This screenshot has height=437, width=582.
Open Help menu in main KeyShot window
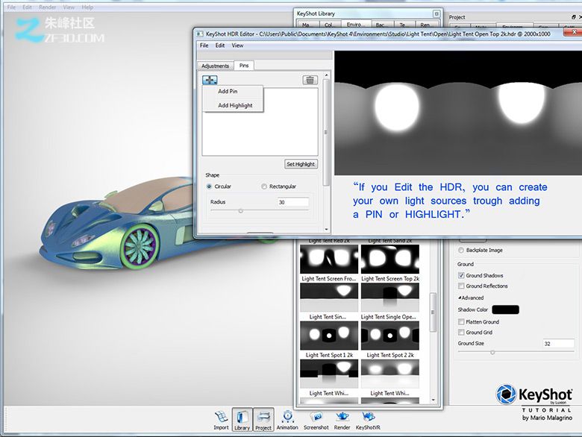coord(87,7)
